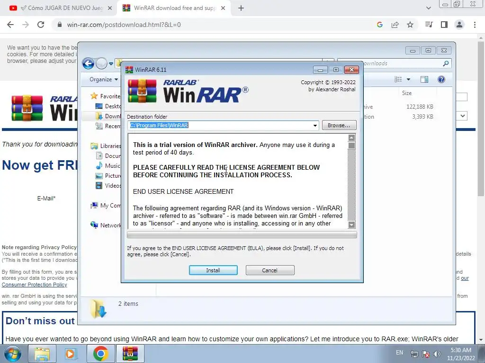Screen dimensions: 485x363
Task: Close the YouTube tab
Action: [x=109, y=9]
